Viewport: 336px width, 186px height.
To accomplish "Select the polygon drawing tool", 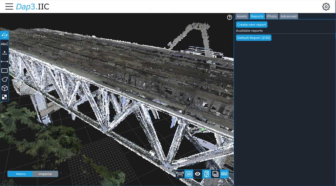I will pos(4,79).
